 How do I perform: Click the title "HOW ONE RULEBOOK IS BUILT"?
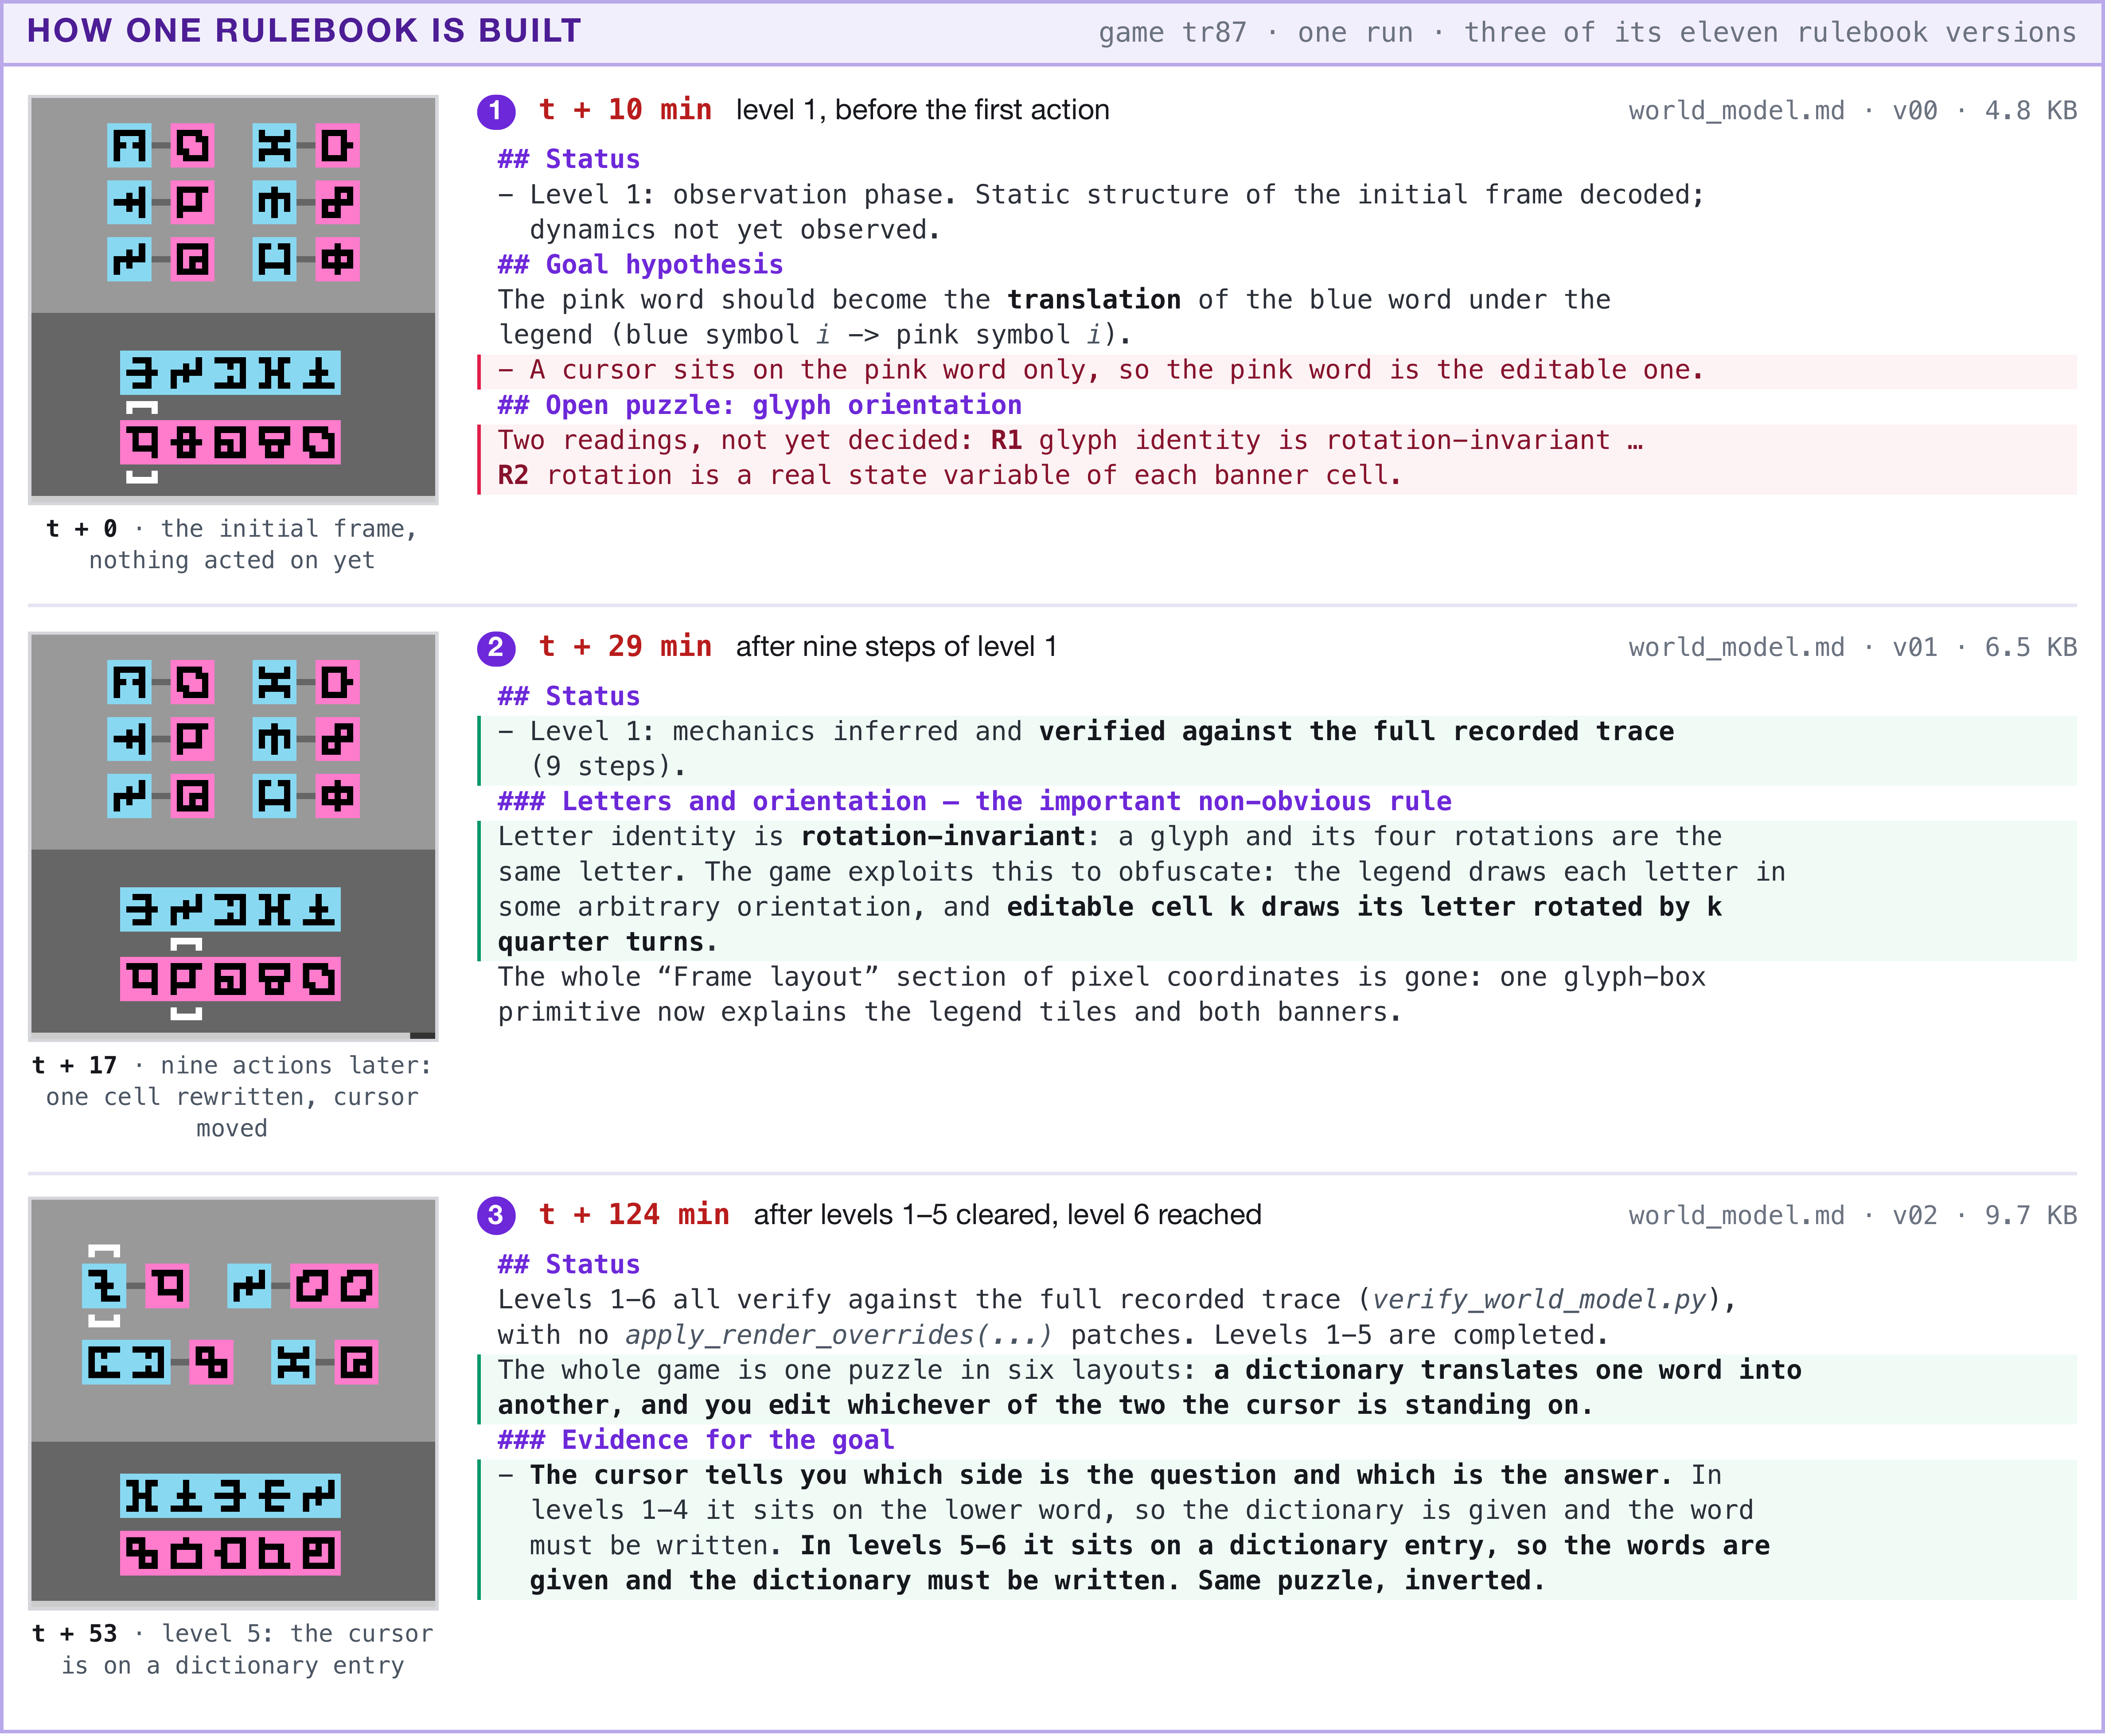pos(304,31)
